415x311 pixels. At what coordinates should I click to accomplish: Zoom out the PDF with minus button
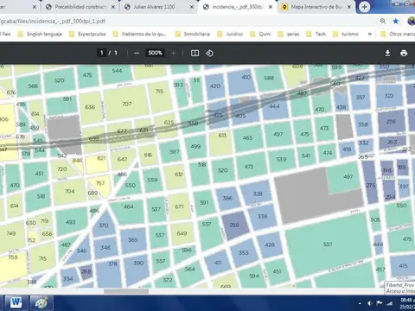[x=137, y=53]
